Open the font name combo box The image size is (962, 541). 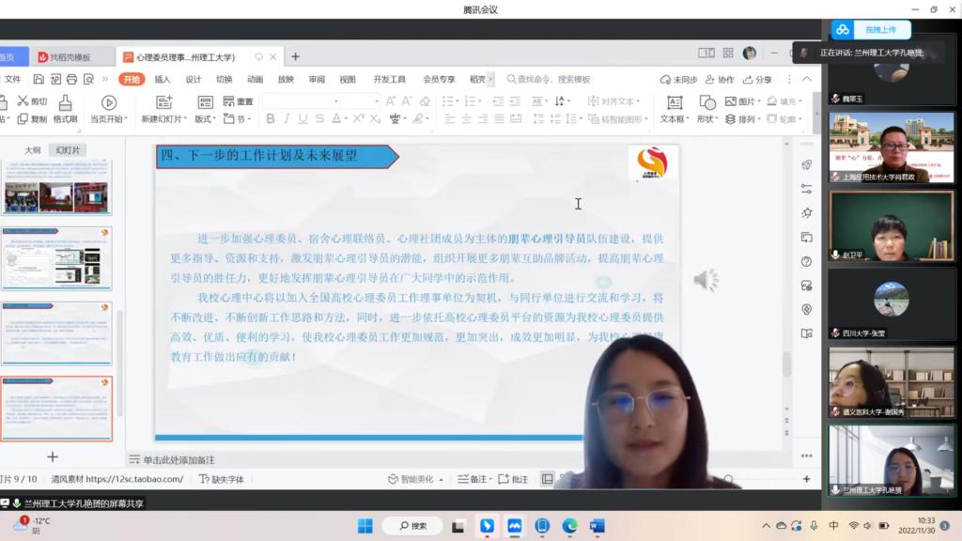click(302, 101)
